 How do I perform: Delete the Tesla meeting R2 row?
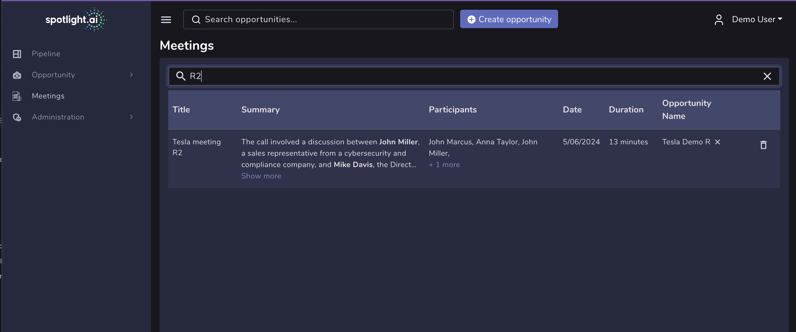coord(763,145)
